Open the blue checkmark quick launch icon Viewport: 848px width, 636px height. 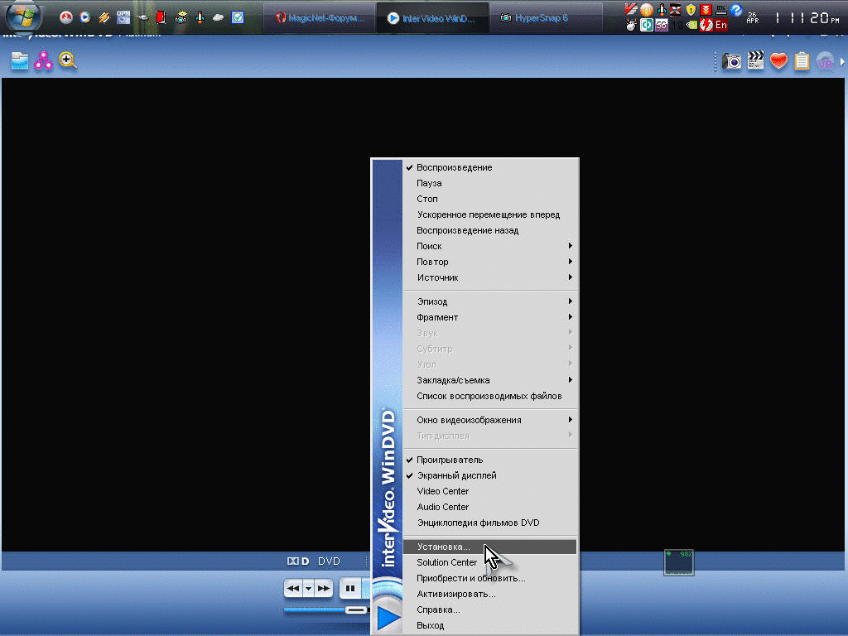click(x=238, y=17)
